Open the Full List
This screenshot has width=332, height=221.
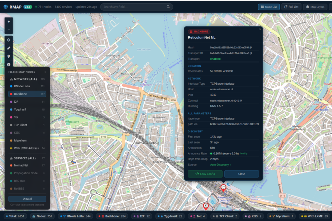291,7
